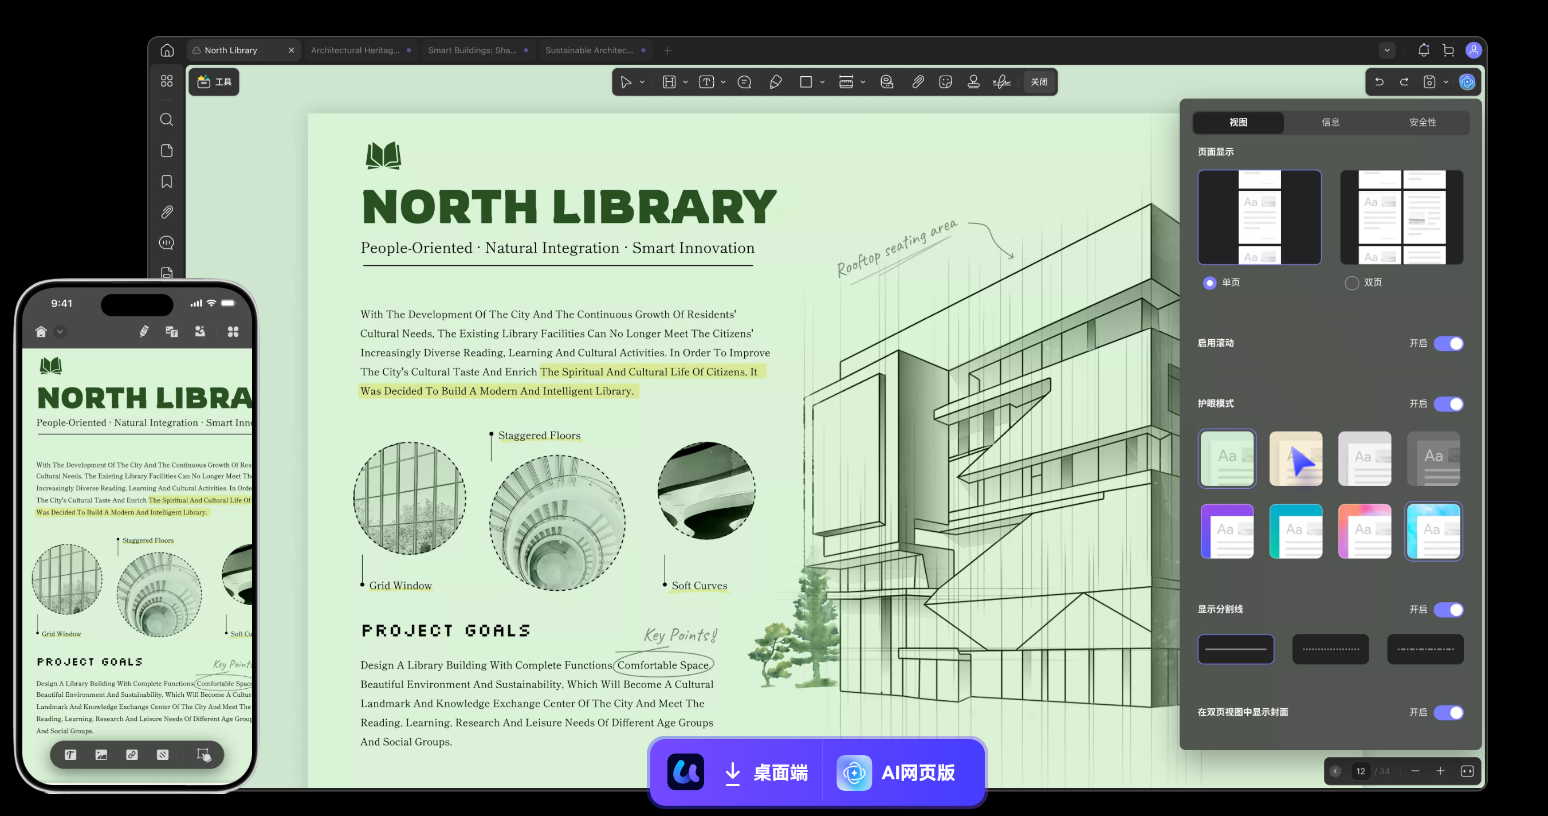This screenshot has height=816, width=1548.
Task: Click the undo arrow icon
Action: point(1379,82)
